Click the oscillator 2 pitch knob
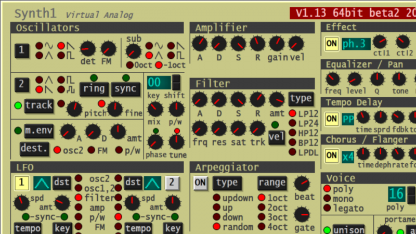The width and height of the screenshot is (416, 234). point(74,109)
